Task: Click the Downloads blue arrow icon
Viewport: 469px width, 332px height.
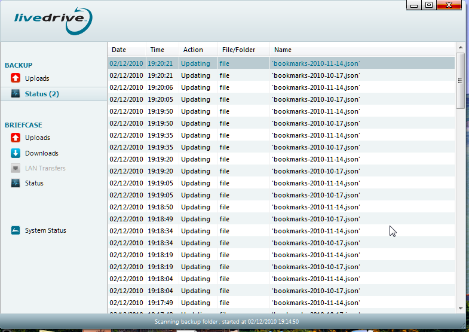Action: 16,153
